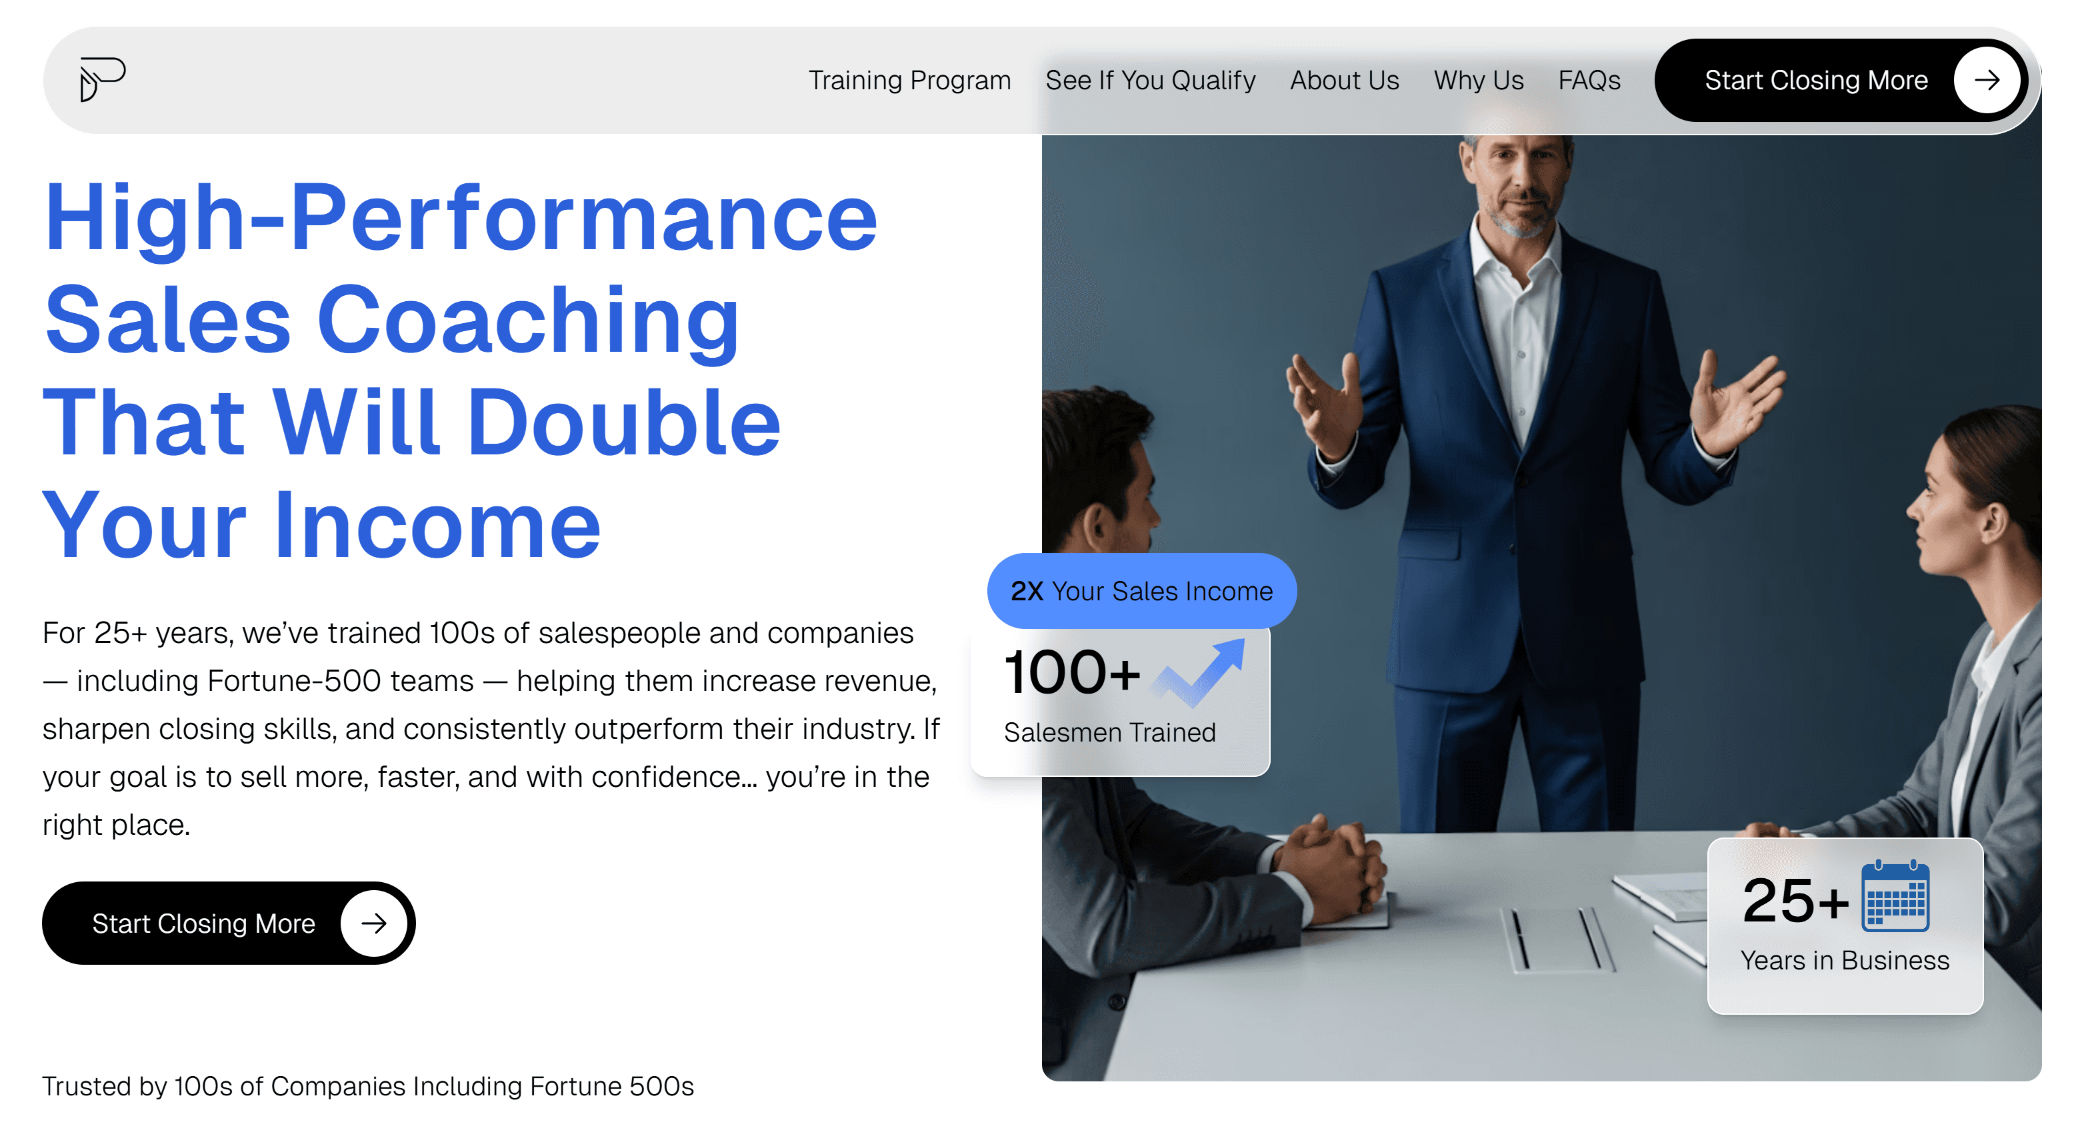Click the arrow icon in the hero CTA button
This screenshot has width=2096, height=1144.
pos(374,923)
